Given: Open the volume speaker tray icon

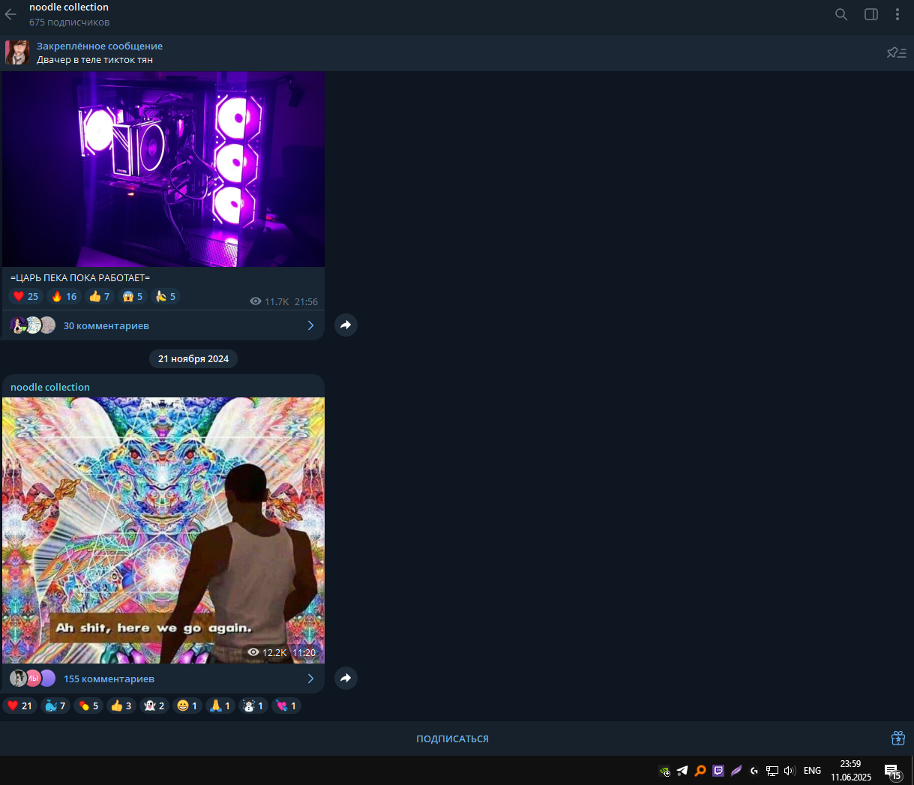Looking at the screenshot, I should click(x=790, y=771).
